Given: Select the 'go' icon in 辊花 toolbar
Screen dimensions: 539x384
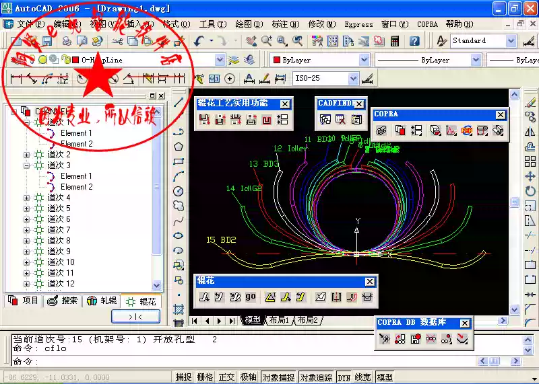Looking at the screenshot, I should pos(250,297).
